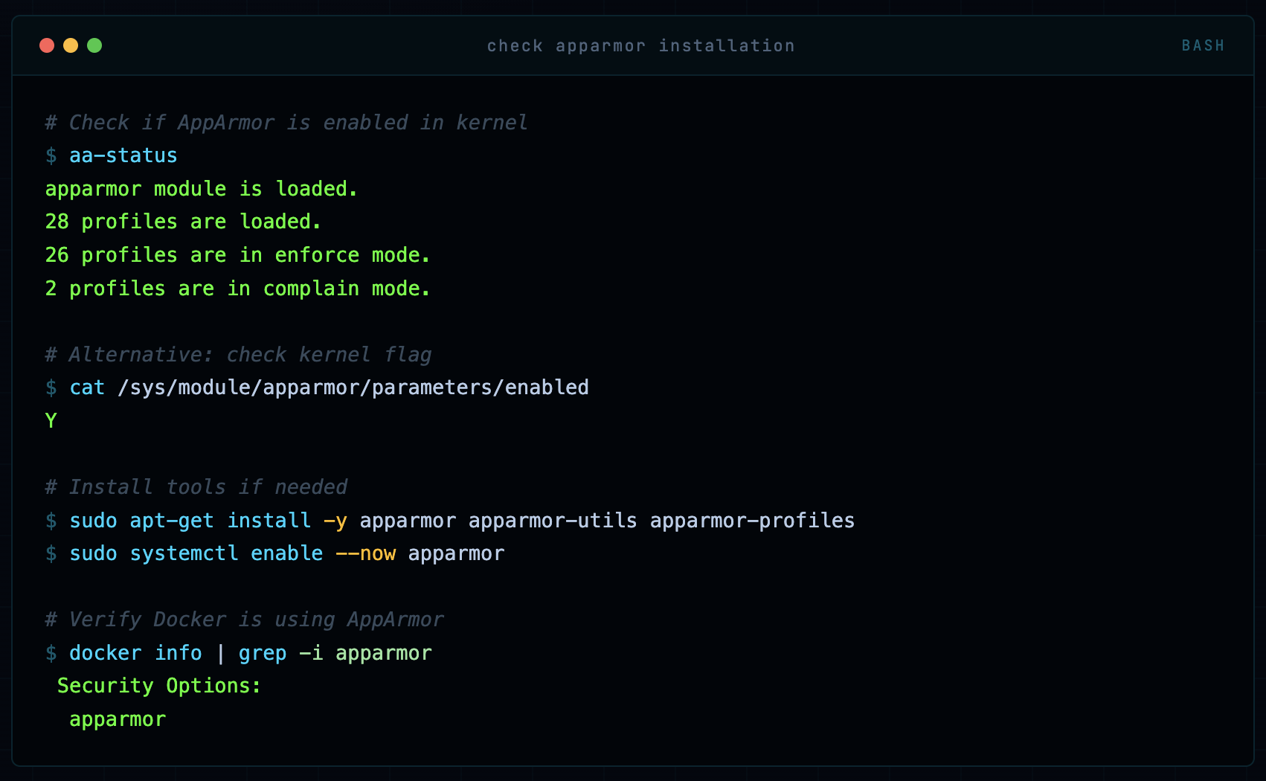Viewport: 1266px width, 781px height.
Task: Click the aa-status command text
Action: pos(123,155)
